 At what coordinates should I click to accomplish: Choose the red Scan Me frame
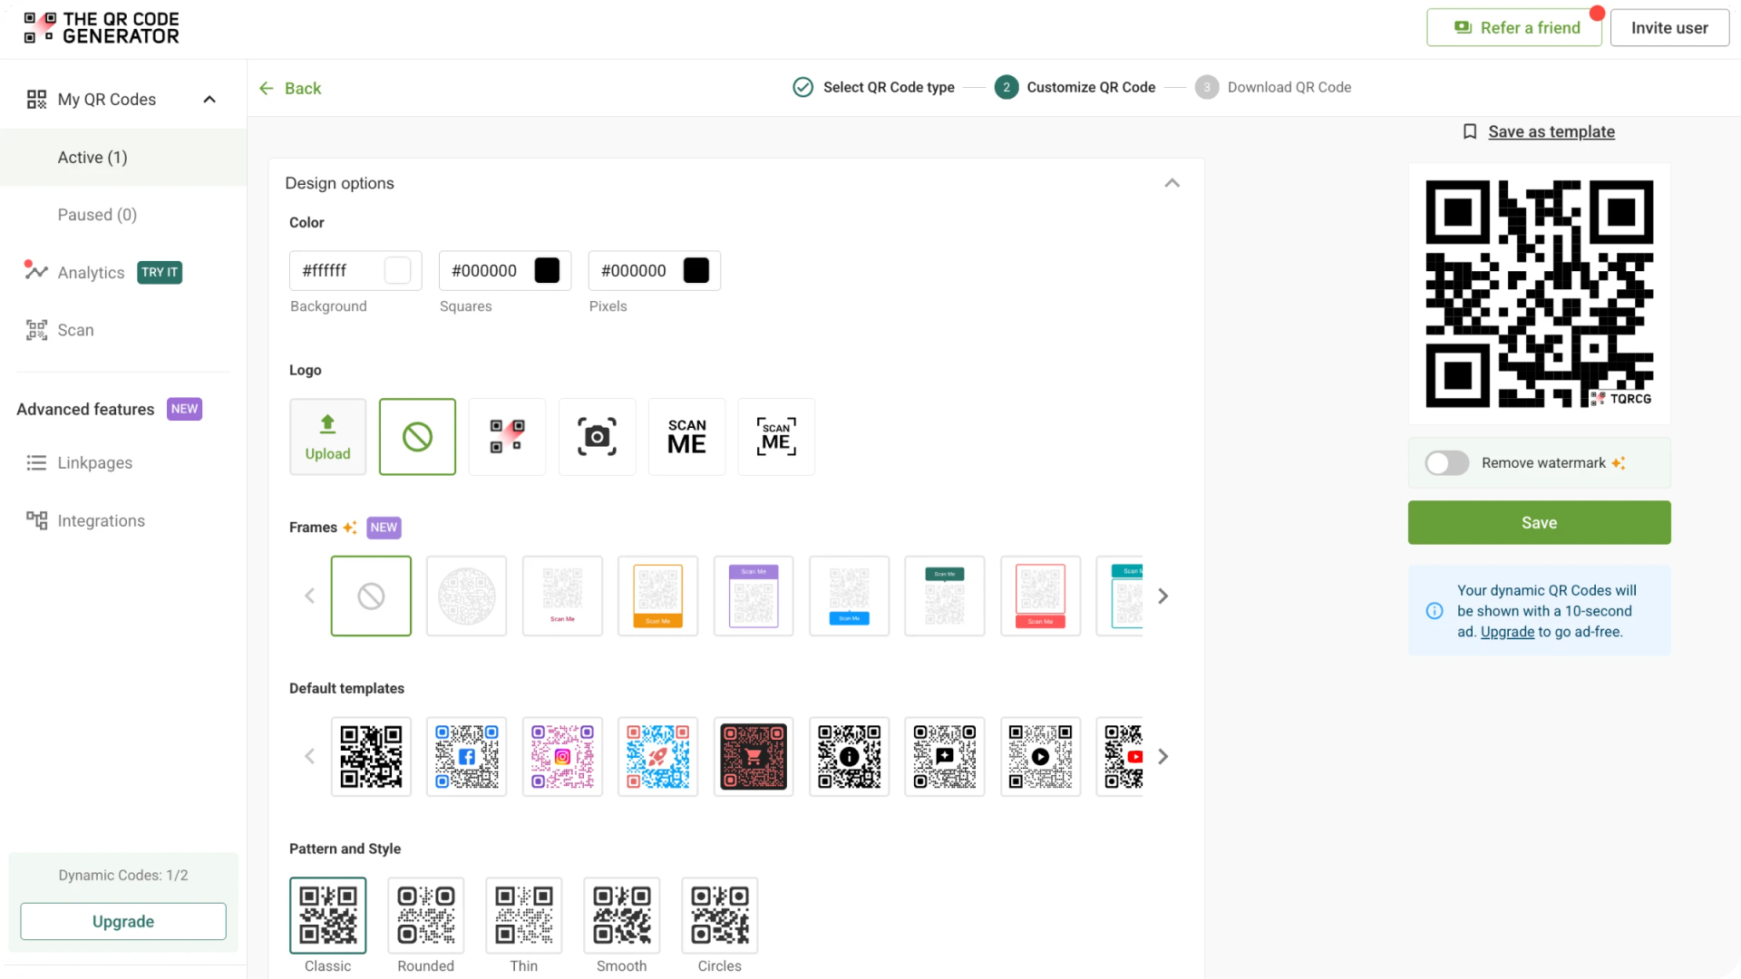coord(1040,596)
